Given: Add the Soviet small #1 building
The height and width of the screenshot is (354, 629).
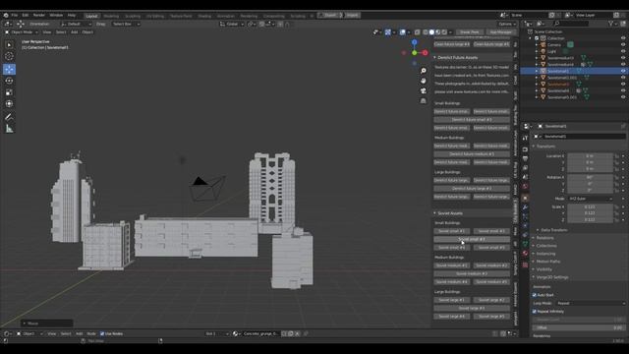Looking at the screenshot, I should pos(452,232).
